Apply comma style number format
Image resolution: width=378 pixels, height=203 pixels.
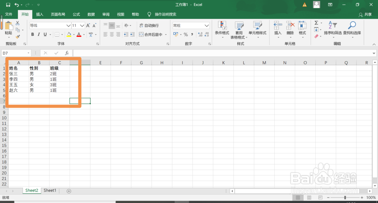pos(192,34)
